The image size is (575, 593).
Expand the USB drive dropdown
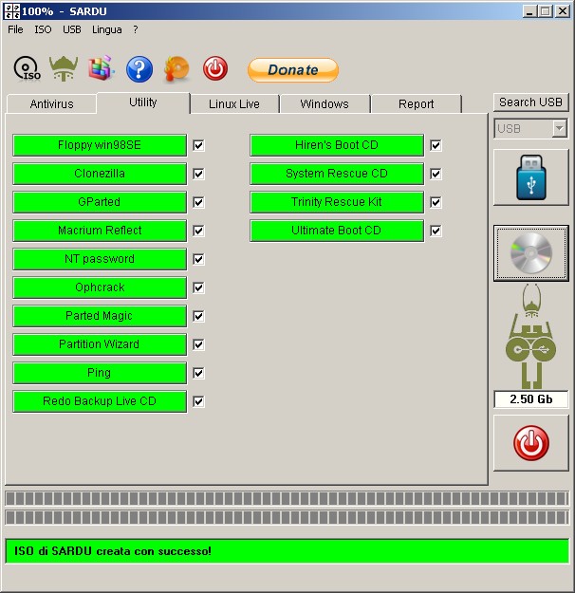[560, 129]
